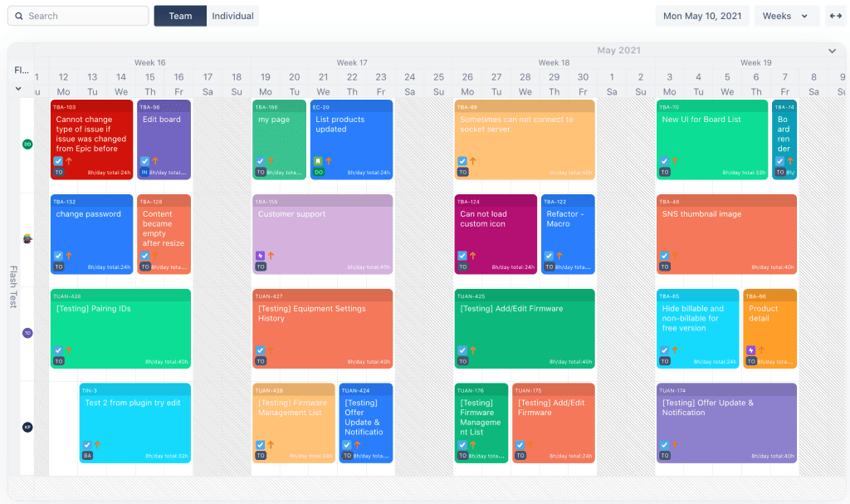Image resolution: width=850 pixels, height=504 pixels.
Task: Select the Team tab
Action: 180,15
